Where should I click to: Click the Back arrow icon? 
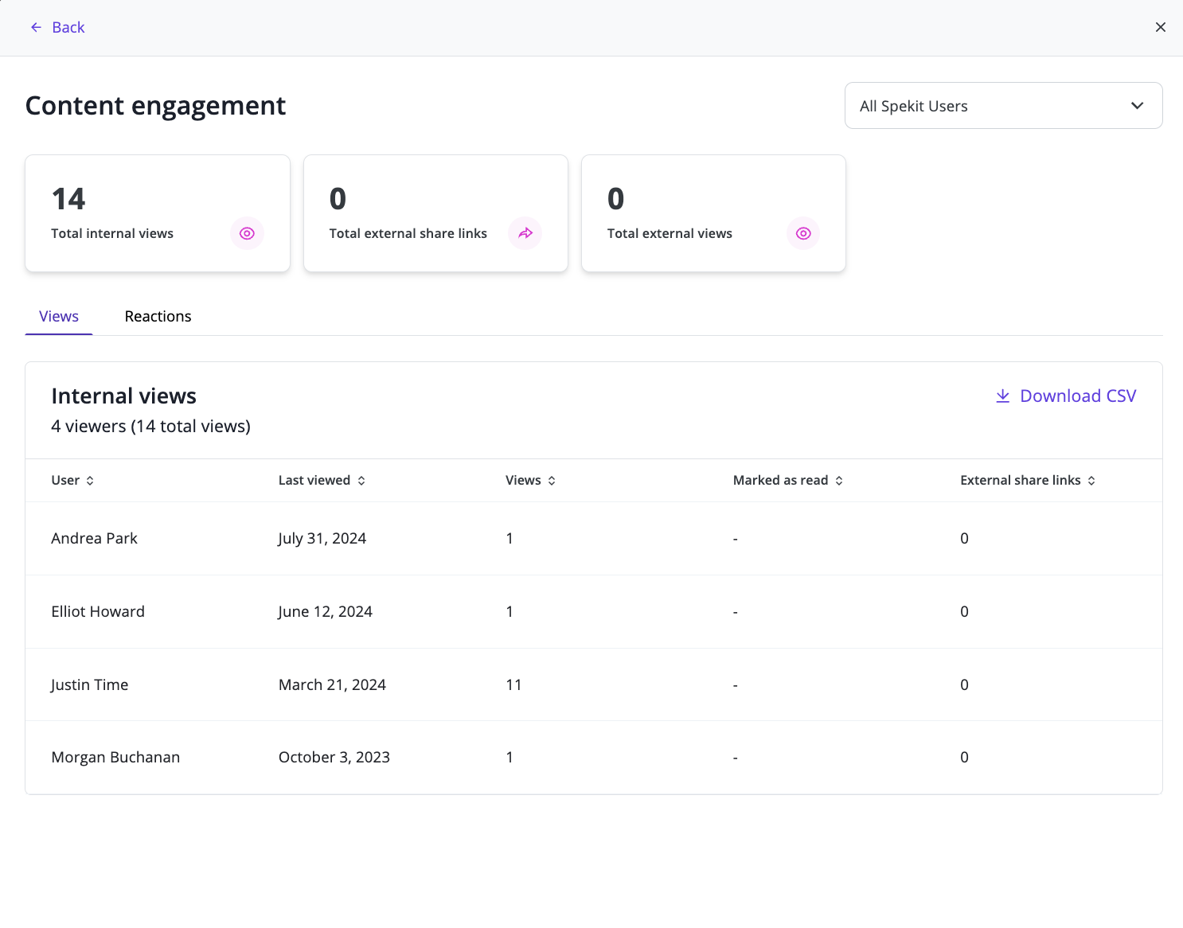click(36, 28)
